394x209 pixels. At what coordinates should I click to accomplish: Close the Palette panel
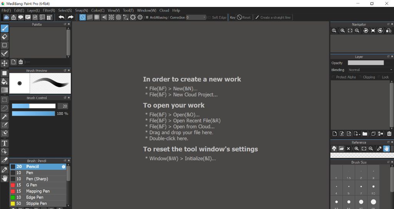point(68,24)
